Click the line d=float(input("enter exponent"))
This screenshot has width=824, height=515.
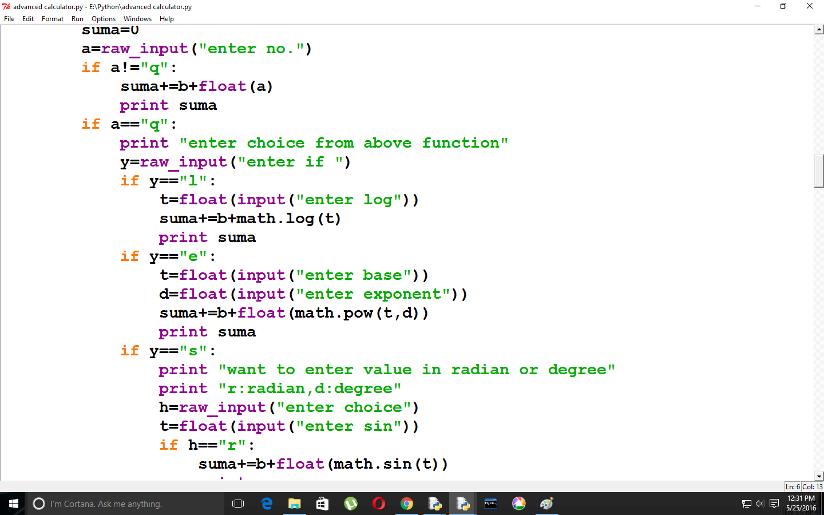(314, 294)
